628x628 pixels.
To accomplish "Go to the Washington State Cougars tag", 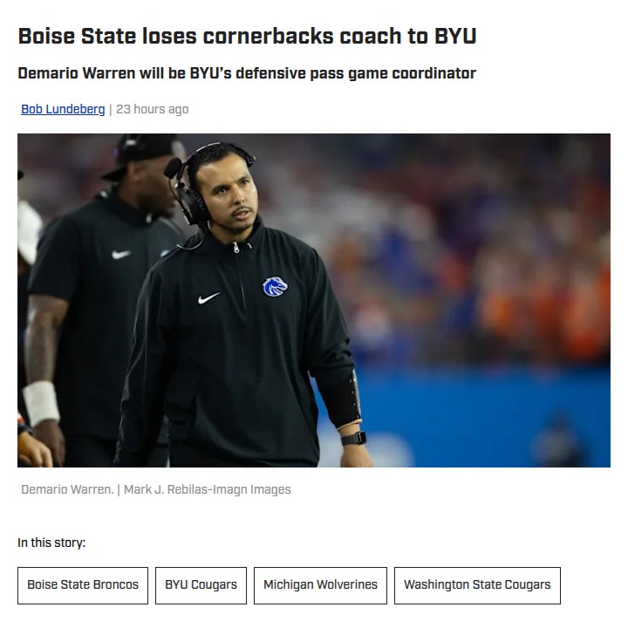I will [477, 585].
